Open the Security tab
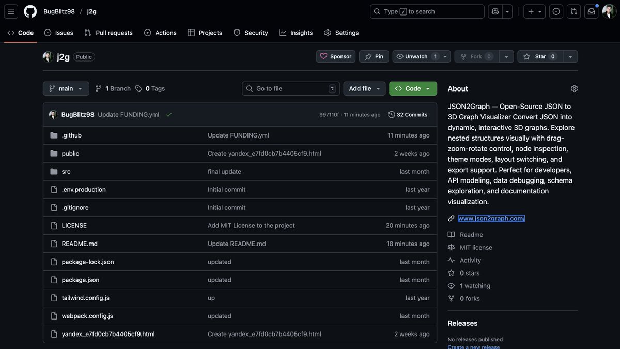The width and height of the screenshot is (620, 349). coord(251,33)
